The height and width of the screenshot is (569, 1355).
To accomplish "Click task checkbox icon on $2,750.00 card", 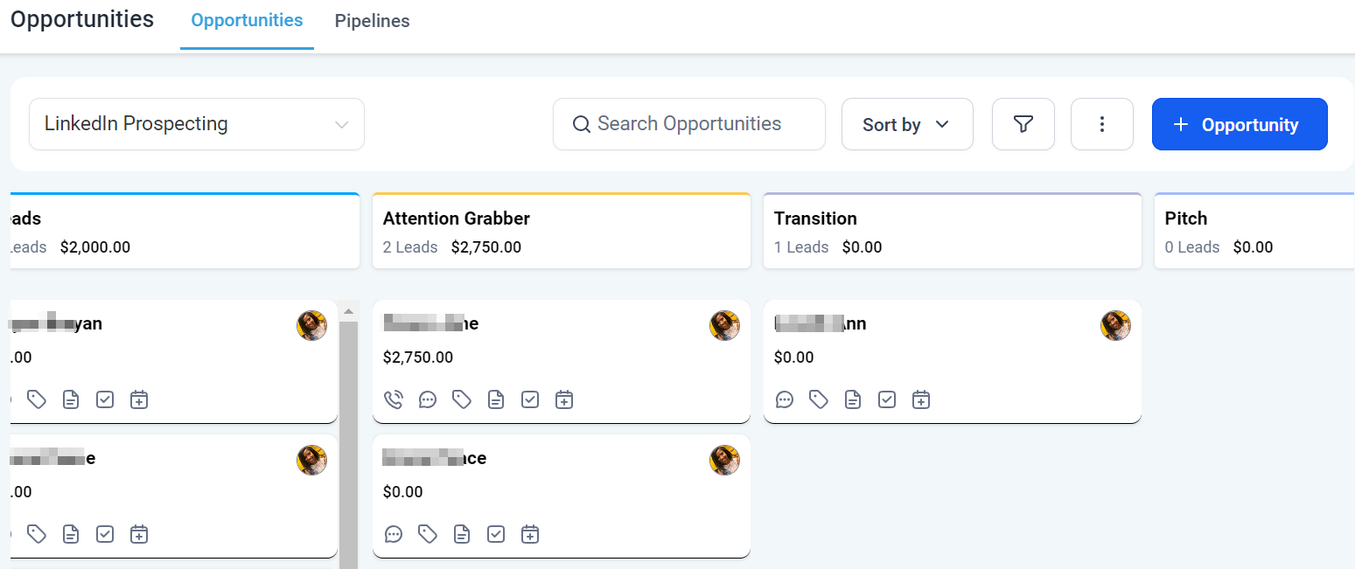I will coord(530,399).
